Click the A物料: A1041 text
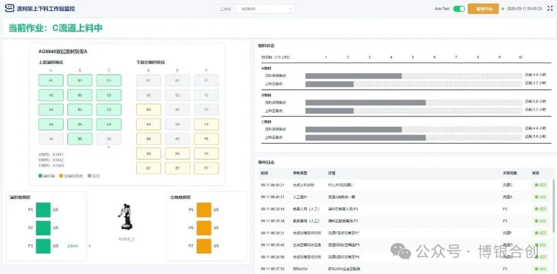This screenshot has height=274, width=557. click(51, 154)
